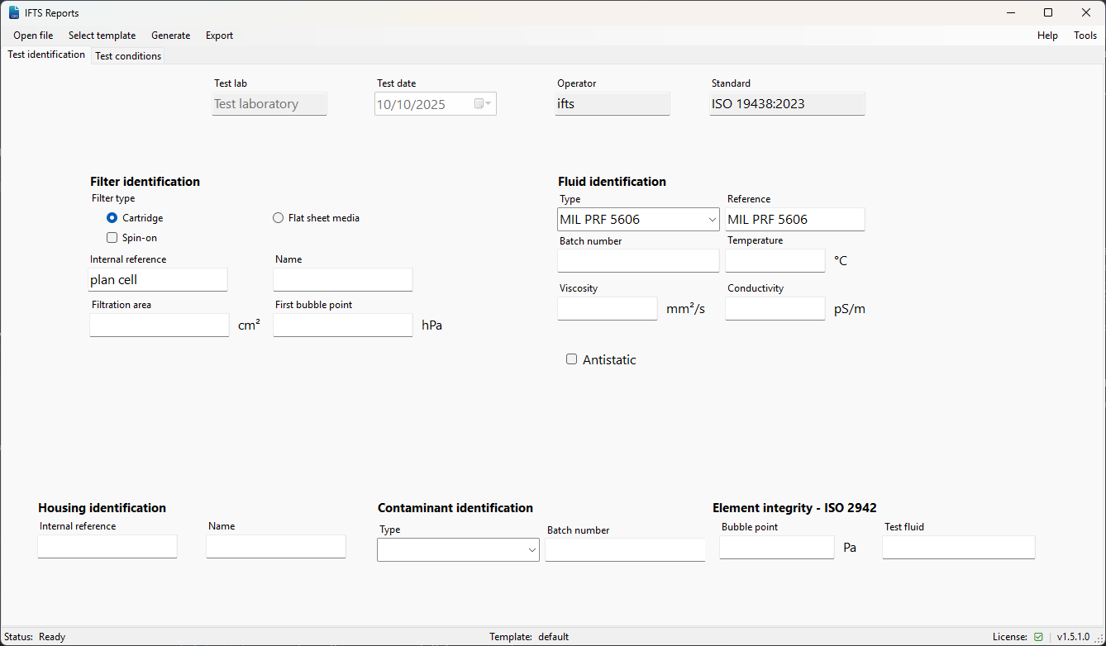This screenshot has height=646, width=1106.
Task: Open the Test date calendar picker icon
Action: pyautogui.click(x=482, y=104)
